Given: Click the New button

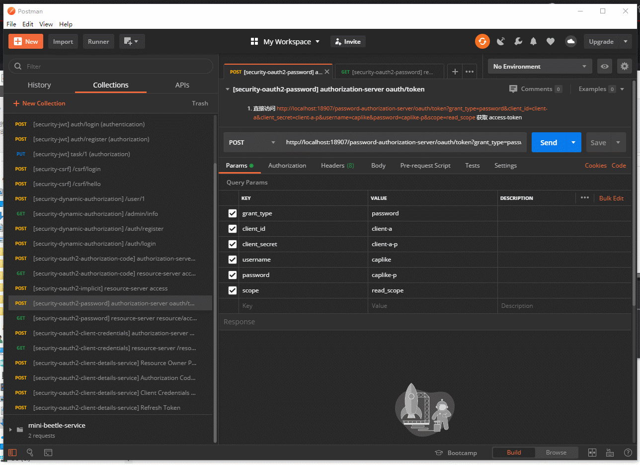Looking at the screenshot, I should (26, 42).
